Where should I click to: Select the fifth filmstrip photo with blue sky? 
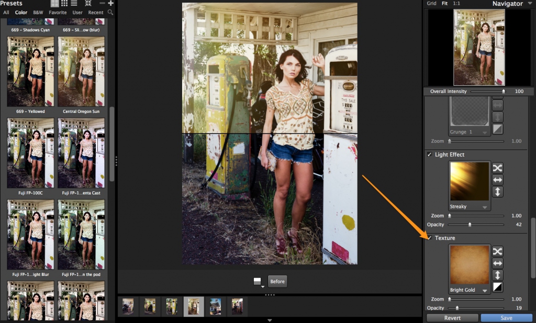(215, 306)
